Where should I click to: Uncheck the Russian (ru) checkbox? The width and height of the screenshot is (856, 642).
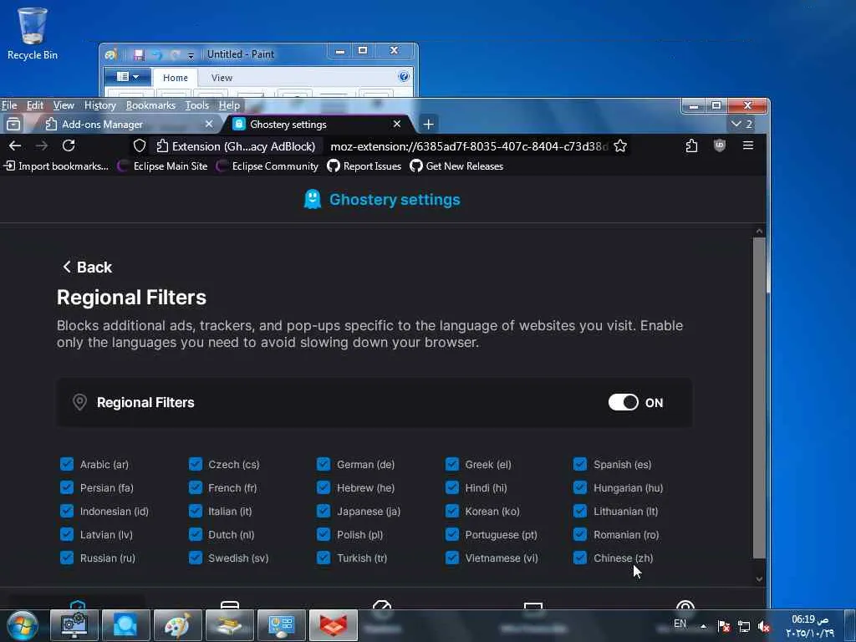click(67, 558)
